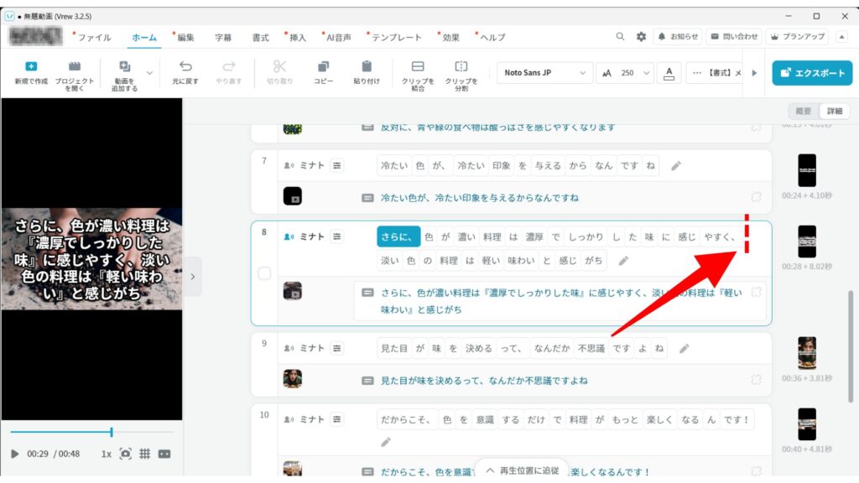The width and height of the screenshot is (859, 483).
Task: Open the Noto Sans JP font dropdown
Action: tap(545, 73)
